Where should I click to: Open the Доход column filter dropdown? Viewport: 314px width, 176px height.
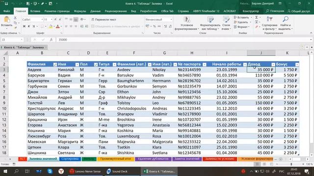click(x=273, y=65)
